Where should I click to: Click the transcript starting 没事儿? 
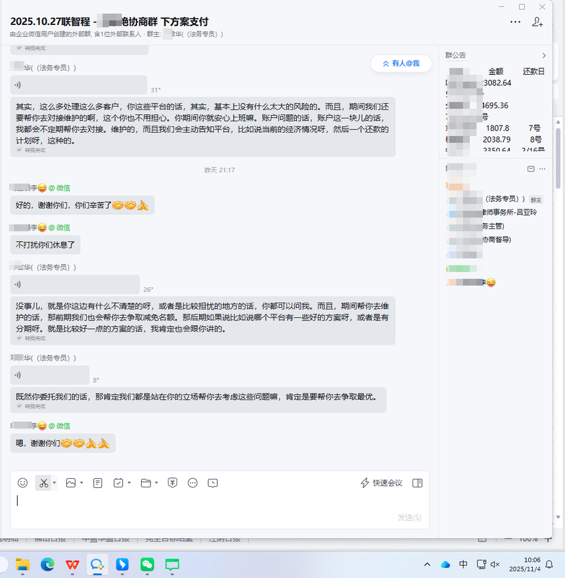[x=202, y=321]
